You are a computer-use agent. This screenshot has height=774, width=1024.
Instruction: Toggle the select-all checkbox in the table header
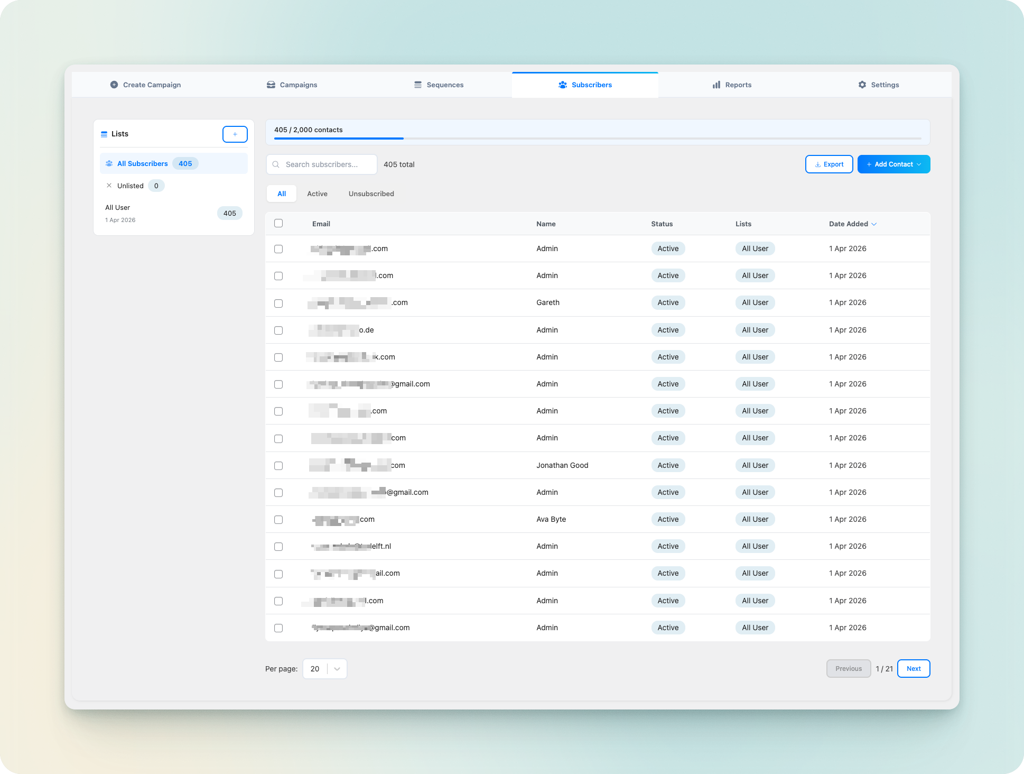(278, 223)
